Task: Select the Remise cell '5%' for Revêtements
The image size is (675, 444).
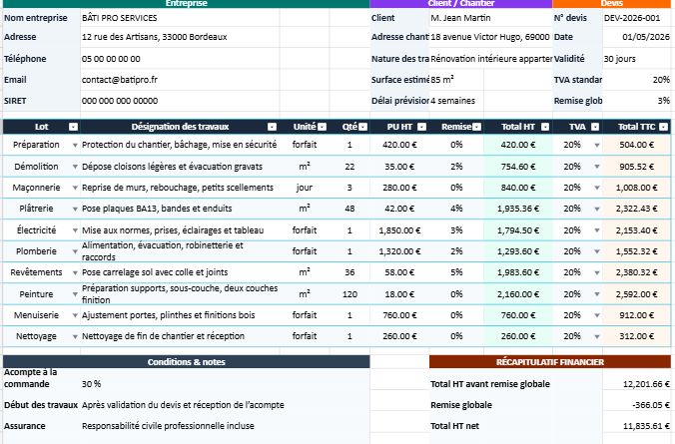Action: pos(456,272)
